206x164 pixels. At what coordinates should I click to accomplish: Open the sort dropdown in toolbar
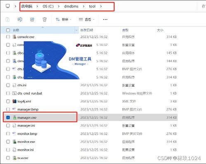click(x=64, y=19)
